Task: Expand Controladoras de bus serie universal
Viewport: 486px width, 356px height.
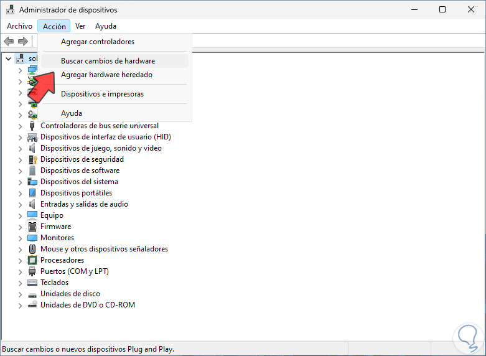Action: [20, 126]
